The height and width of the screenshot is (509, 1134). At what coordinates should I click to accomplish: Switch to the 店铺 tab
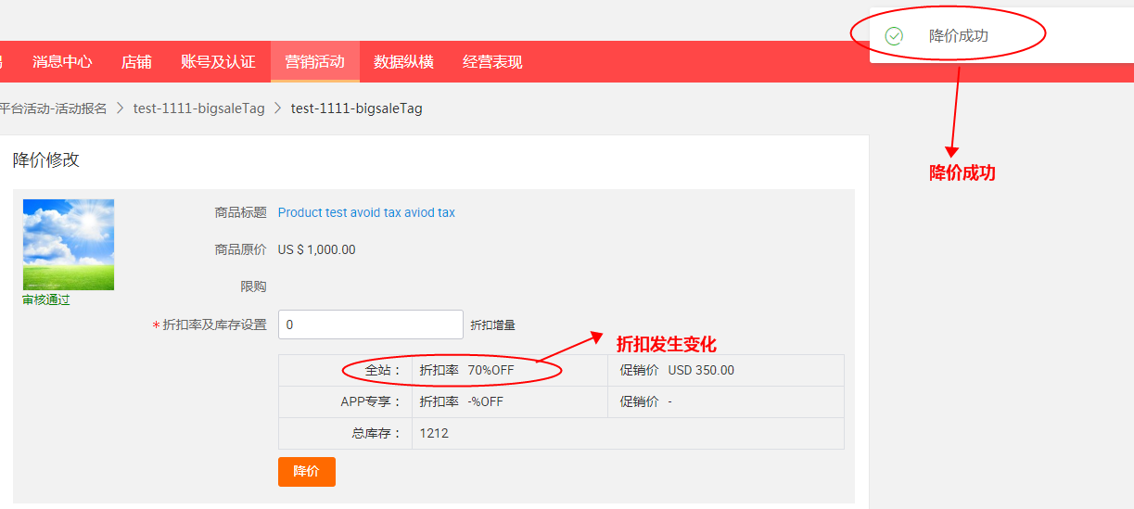tap(136, 62)
